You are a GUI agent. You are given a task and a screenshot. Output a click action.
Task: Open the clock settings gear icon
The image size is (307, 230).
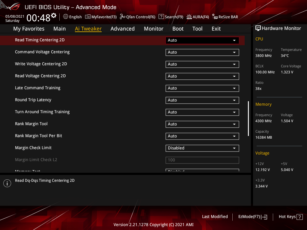point(54,16)
